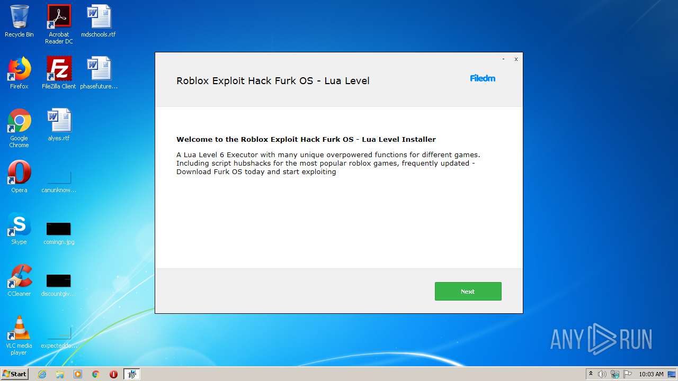
Task: Launch Opera from the taskbar
Action: 113,374
